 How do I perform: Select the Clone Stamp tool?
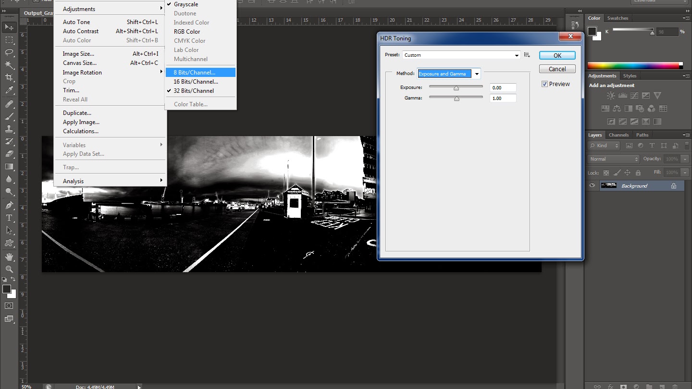point(9,129)
